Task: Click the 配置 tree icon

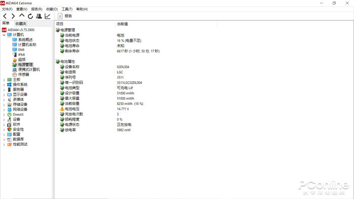Action: [9, 134]
